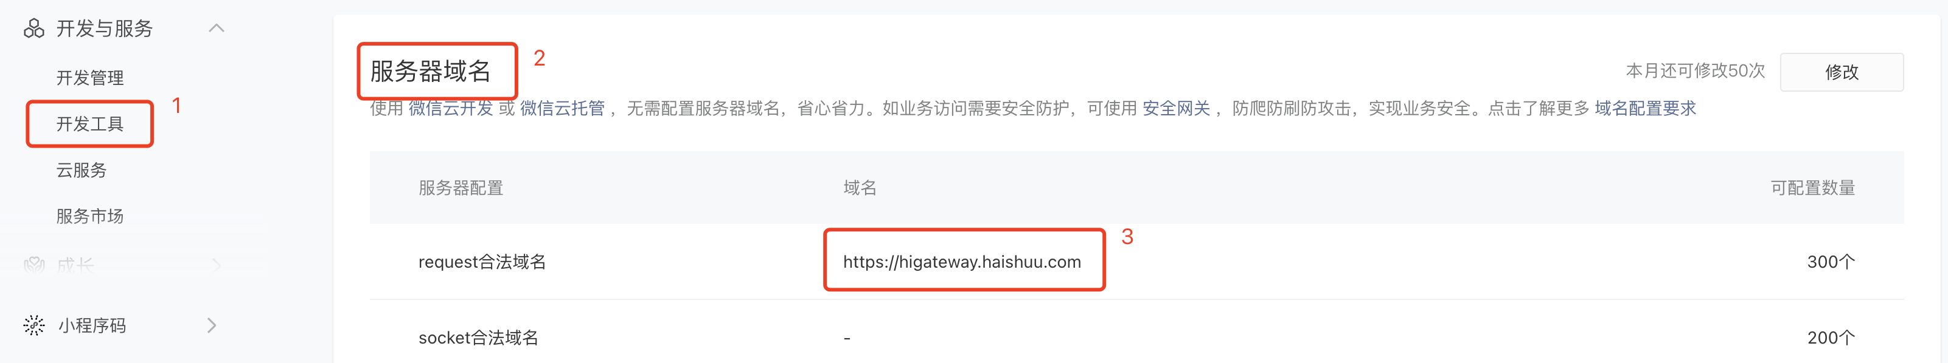Click the 可配置数量 column header
This screenshot has width=1948, height=363.
1813,188
